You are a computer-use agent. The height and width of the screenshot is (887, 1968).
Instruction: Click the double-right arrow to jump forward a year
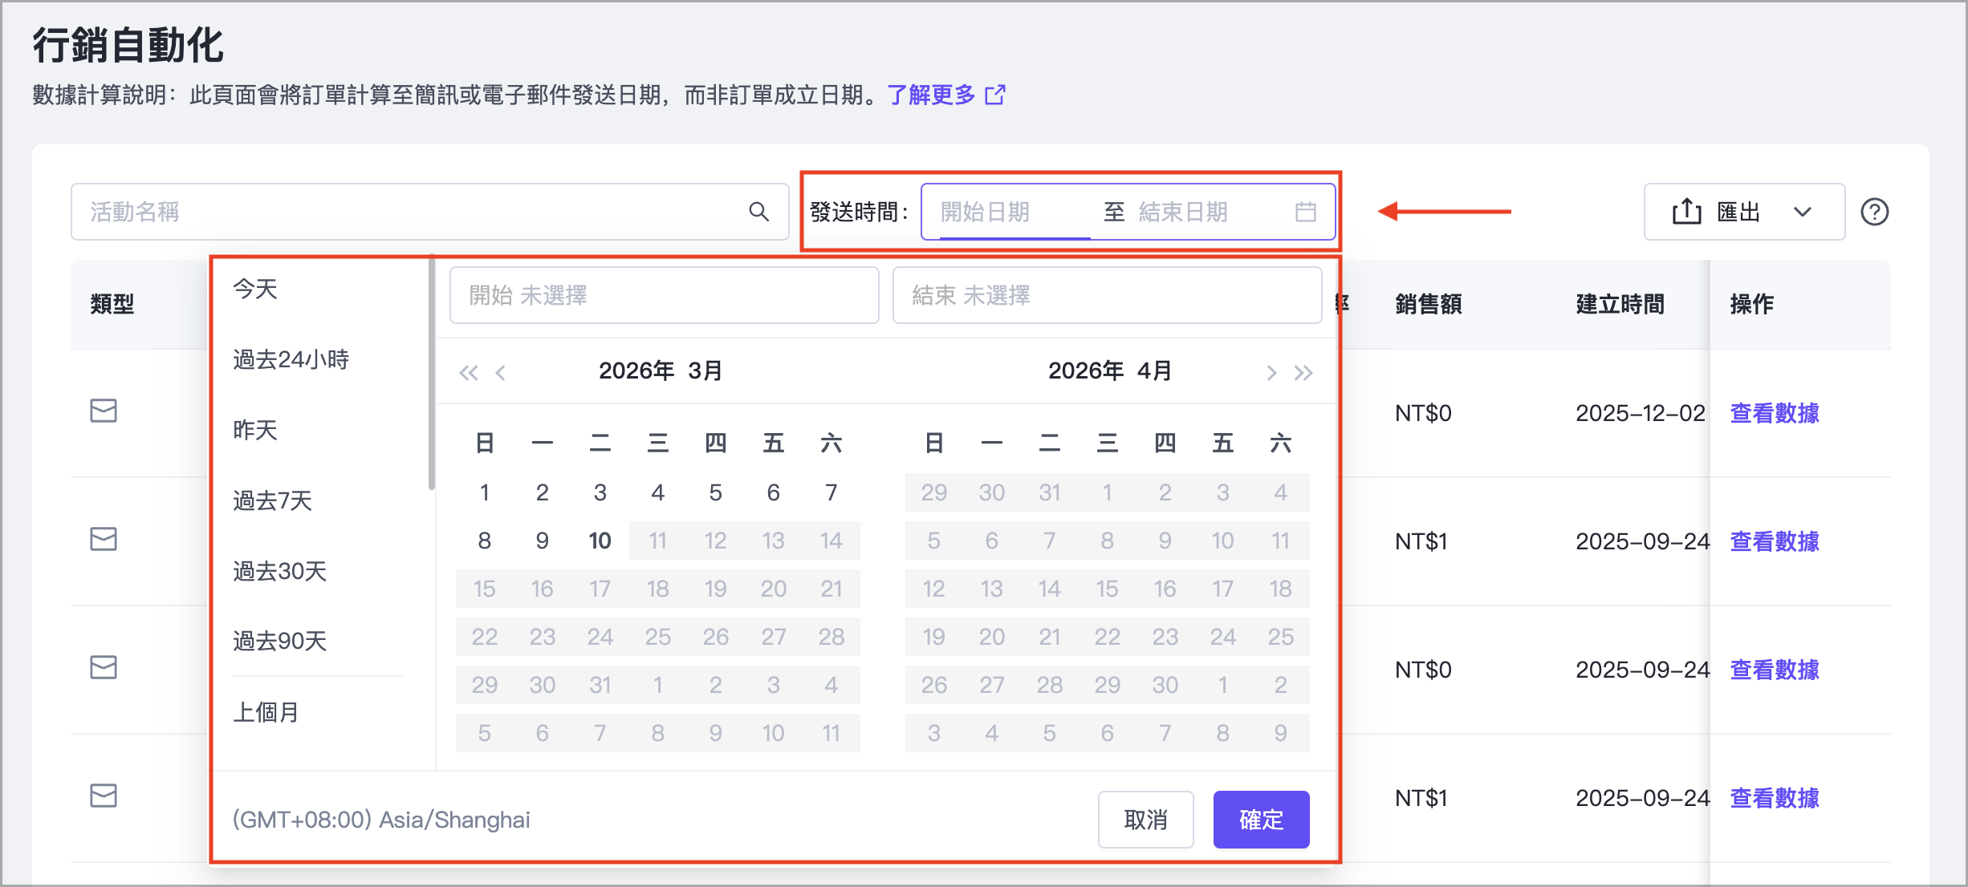coord(1304,371)
